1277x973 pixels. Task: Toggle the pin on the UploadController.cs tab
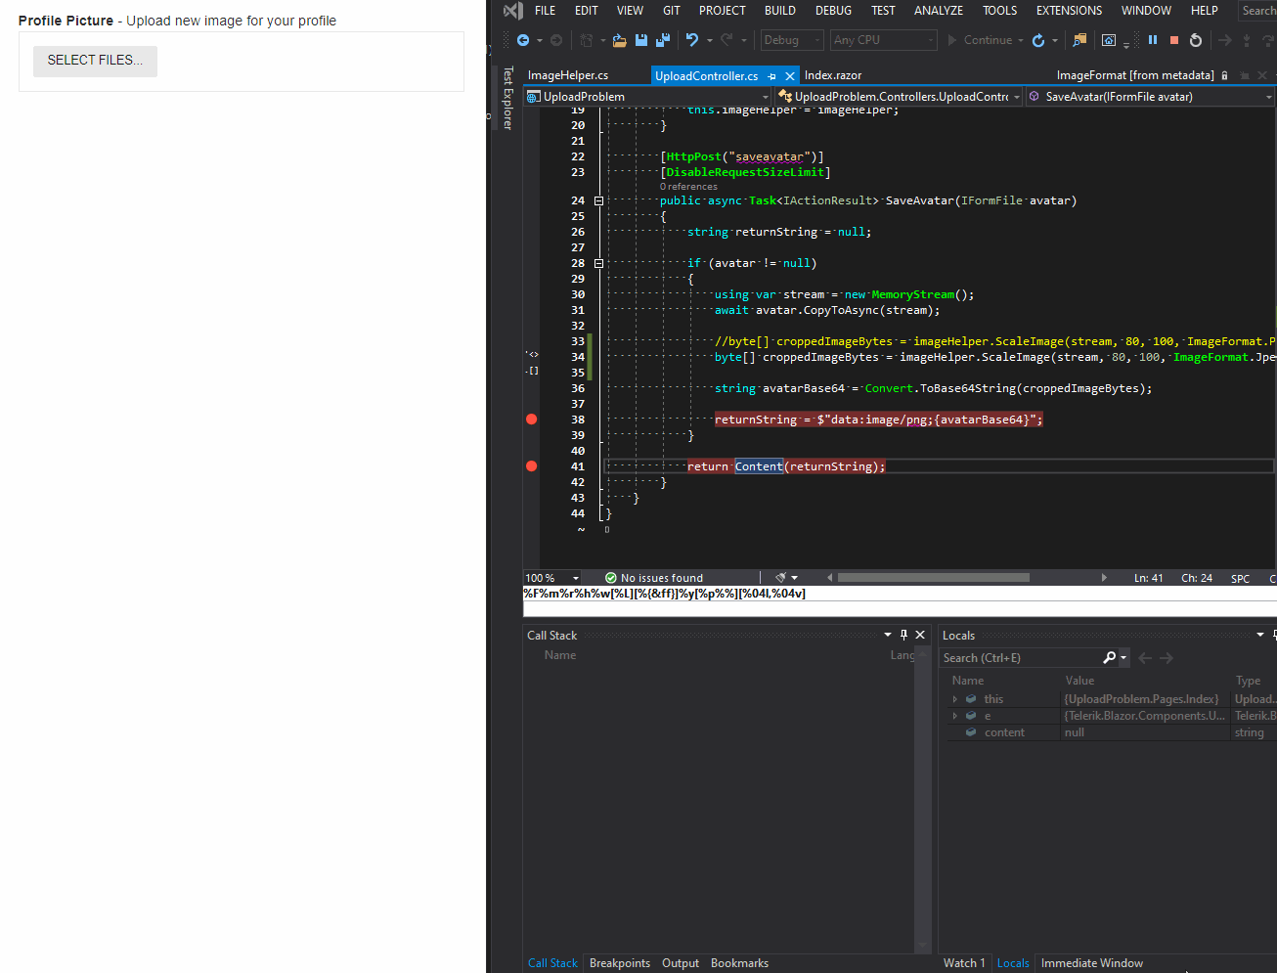(x=772, y=76)
